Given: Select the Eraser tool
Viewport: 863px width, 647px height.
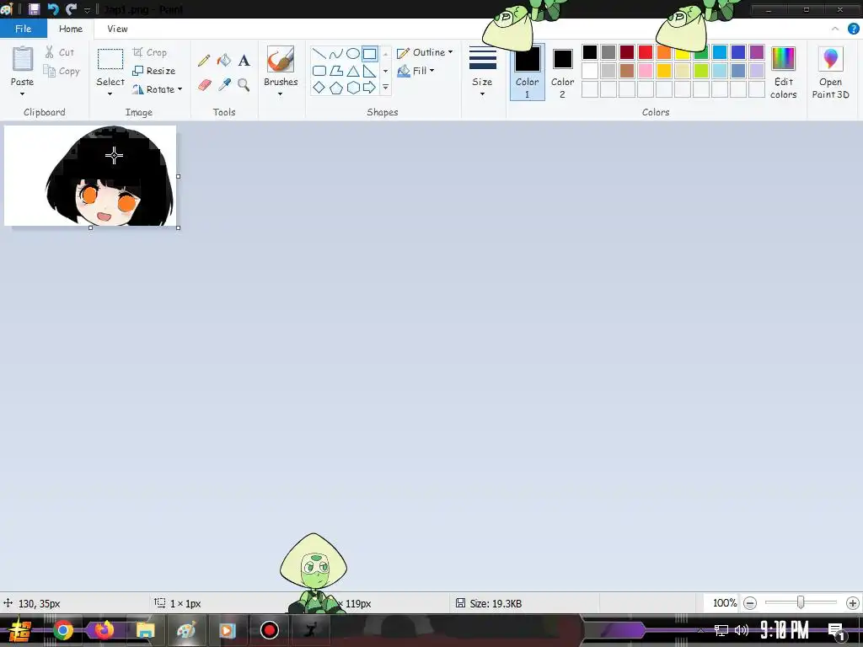Looking at the screenshot, I should point(204,85).
